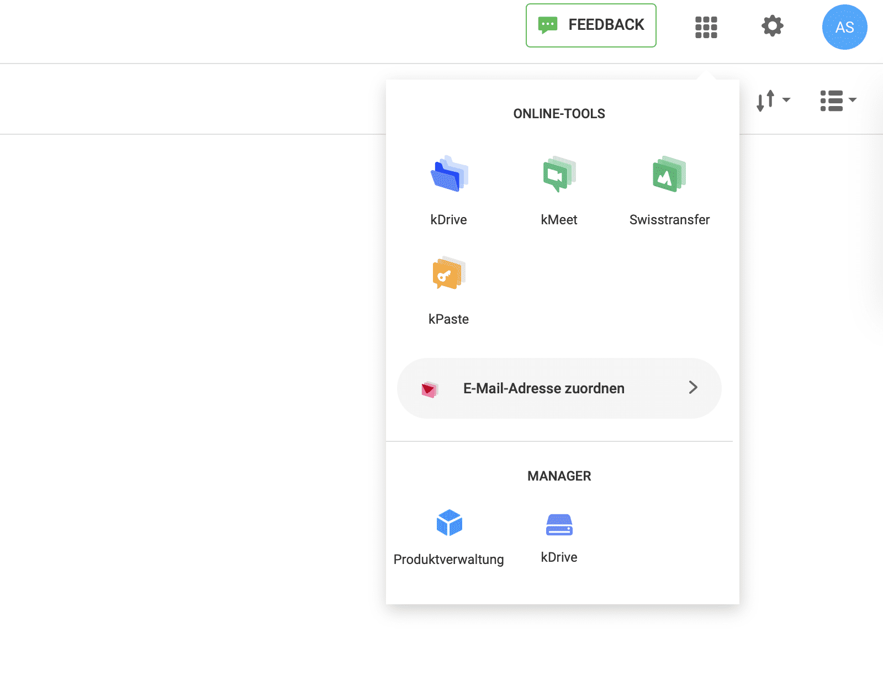Open the AS user avatar menu
The image size is (883, 675).
click(844, 27)
